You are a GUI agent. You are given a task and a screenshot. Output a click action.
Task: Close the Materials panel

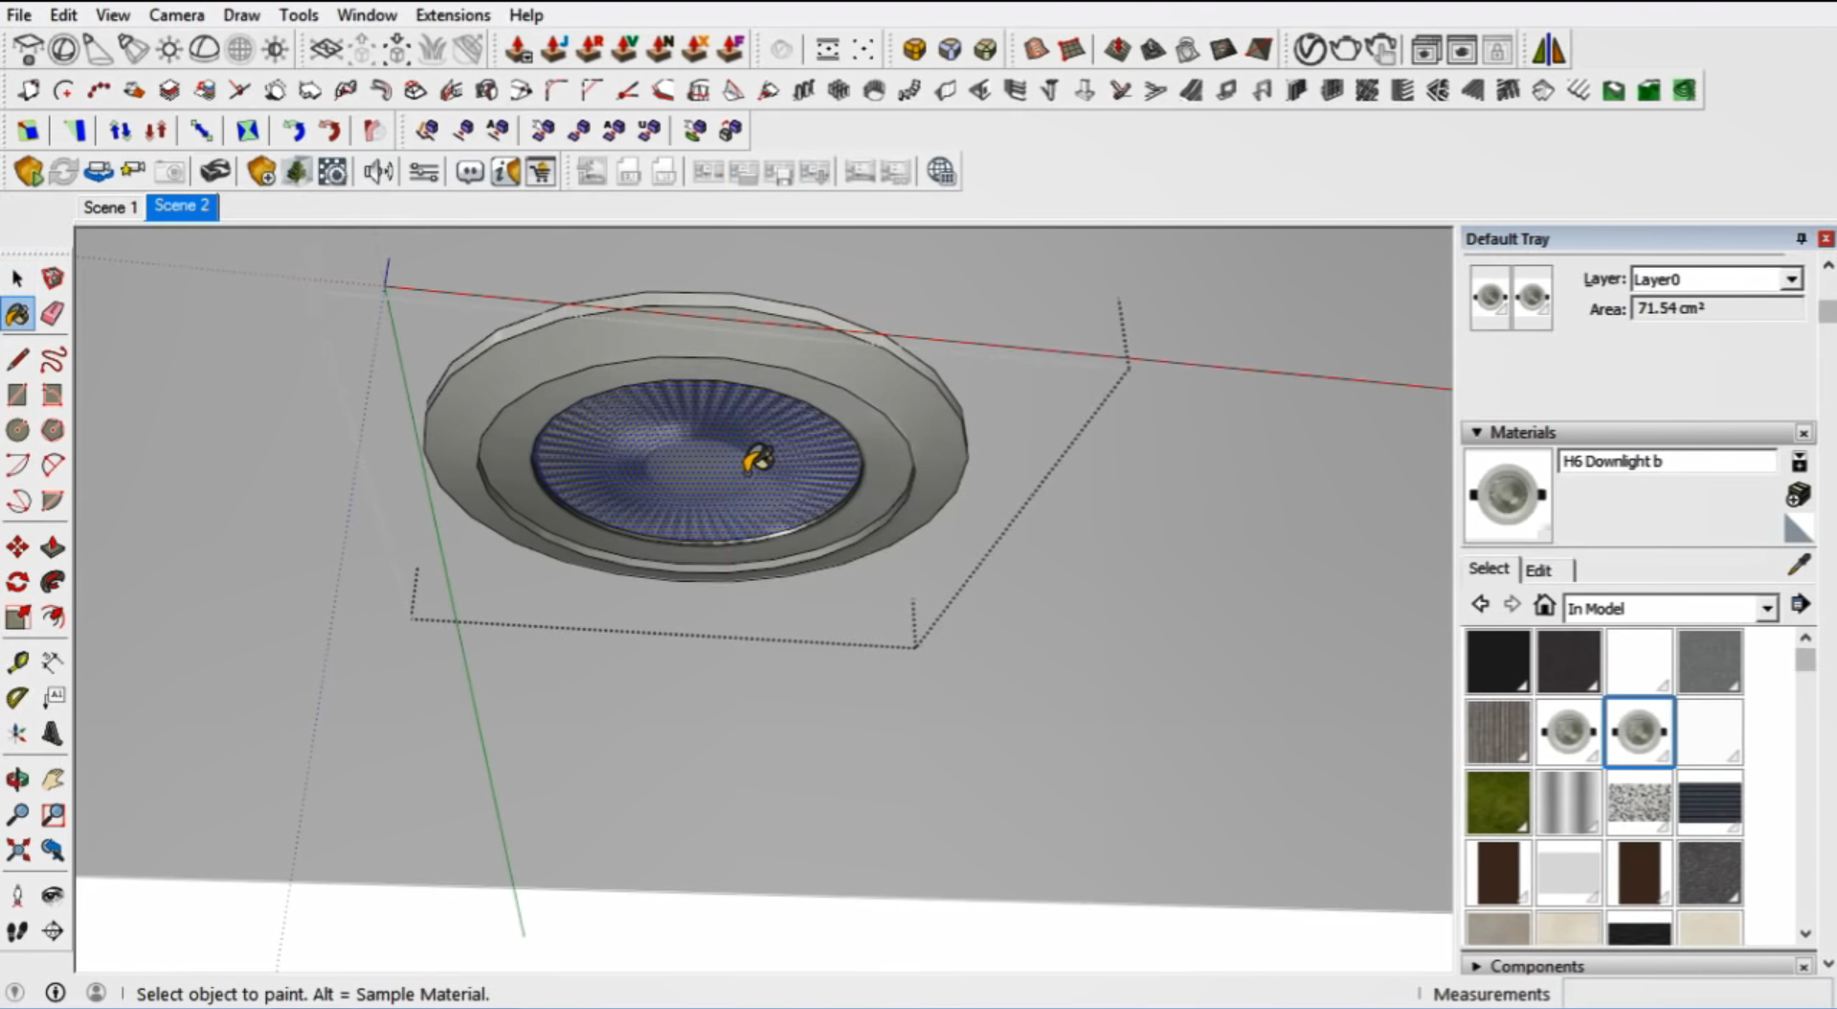click(1803, 433)
